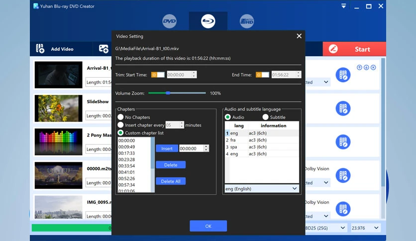Select the 00000.m2ts video thumbnail
416x241 pixels.
(x=58, y=175)
